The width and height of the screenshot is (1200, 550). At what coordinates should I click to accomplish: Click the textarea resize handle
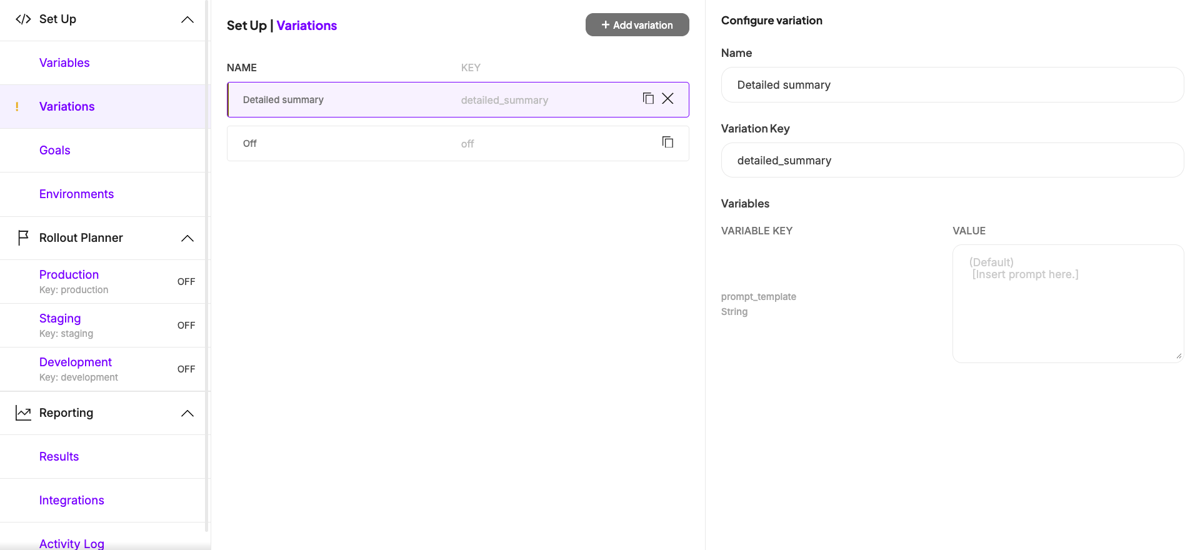pos(1179,356)
